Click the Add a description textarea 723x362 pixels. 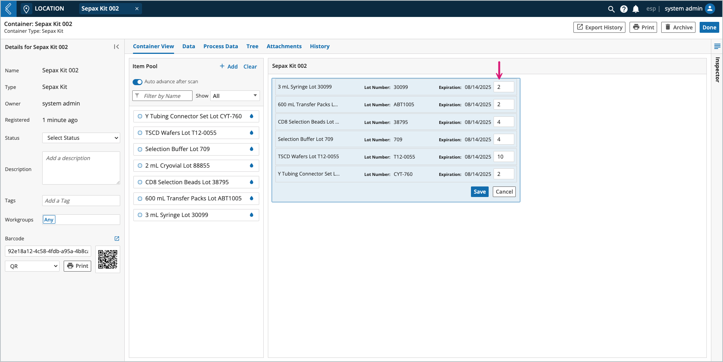pyautogui.click(x=81, y=168)
